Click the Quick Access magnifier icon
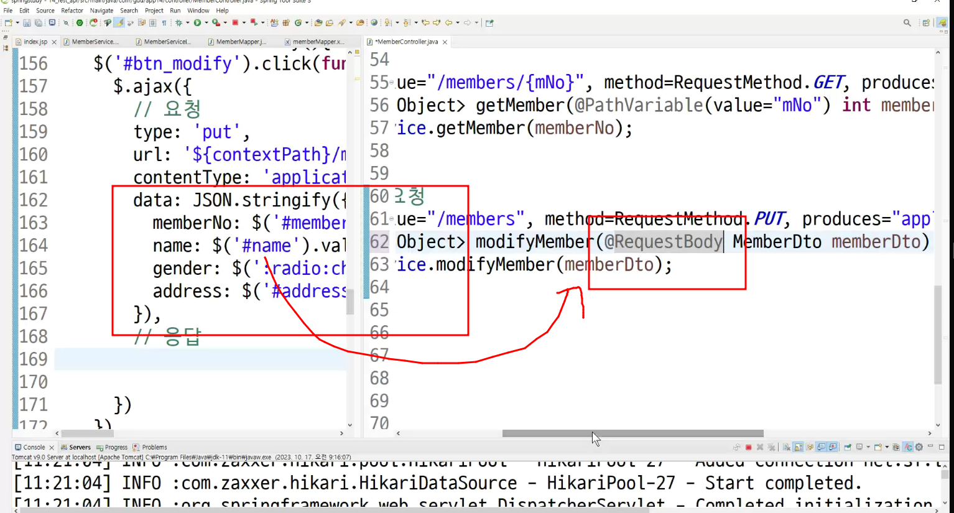This screenshot has height=513, width=954. coord(907,23)
